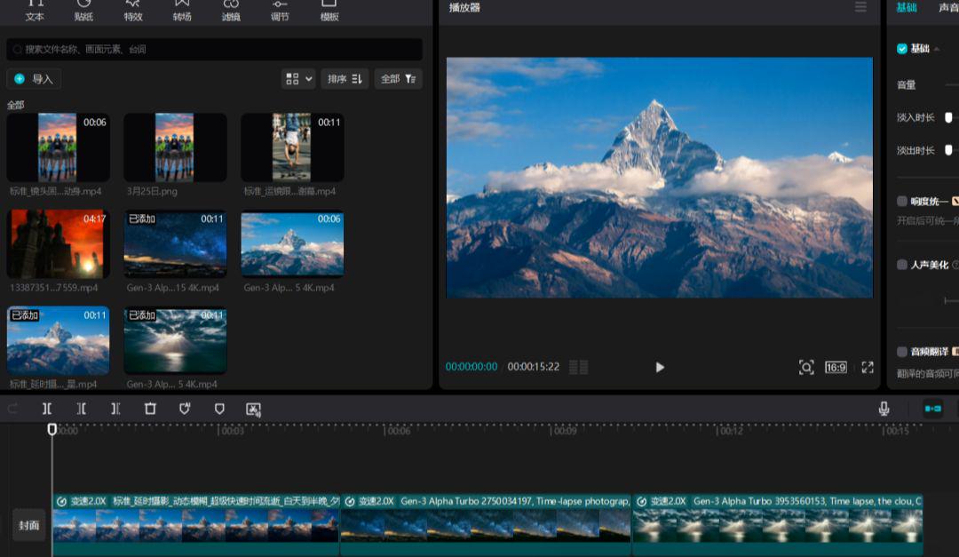
Task: Open the 16:9 aspect ratio selector
Action: tap(836, 367)
